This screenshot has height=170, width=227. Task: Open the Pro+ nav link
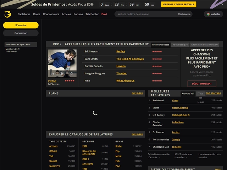pos(104,14)
